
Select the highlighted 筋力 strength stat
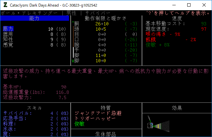coord(8,29)
